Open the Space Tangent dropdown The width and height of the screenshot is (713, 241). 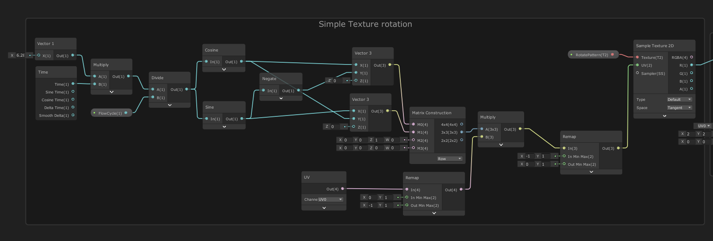click(x=680, y=108)
